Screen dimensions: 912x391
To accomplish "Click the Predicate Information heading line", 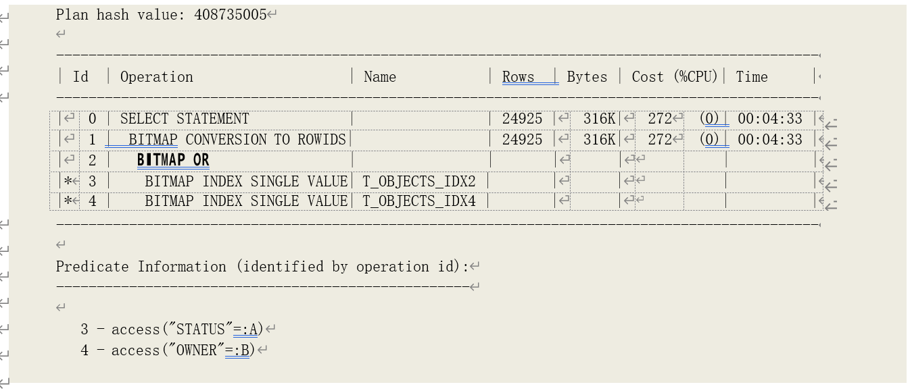I will pos(262,266).
